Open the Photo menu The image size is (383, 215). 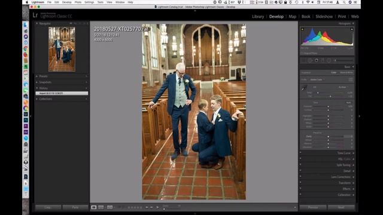[x=78, y=2]
